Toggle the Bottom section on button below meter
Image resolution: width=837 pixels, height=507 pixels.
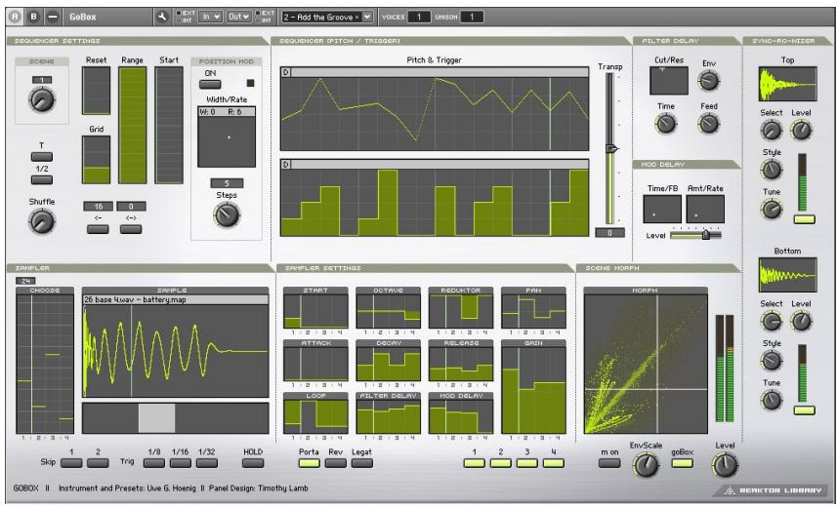(805, 409)
